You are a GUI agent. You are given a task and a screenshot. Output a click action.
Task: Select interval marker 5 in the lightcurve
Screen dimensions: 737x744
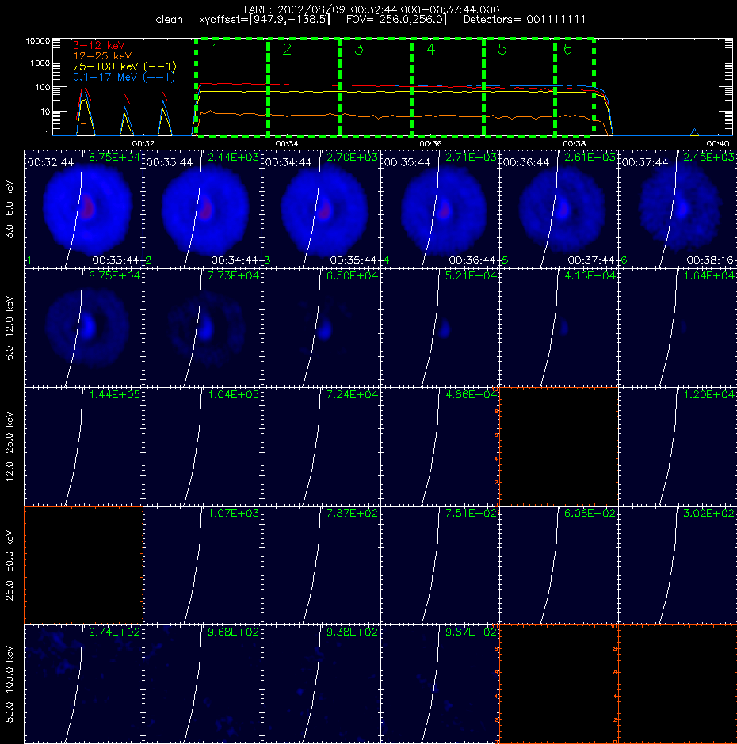click(502, 49)
